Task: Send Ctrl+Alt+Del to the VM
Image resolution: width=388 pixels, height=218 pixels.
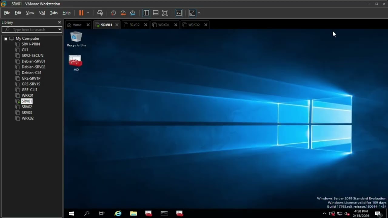Action: point(100,13)
